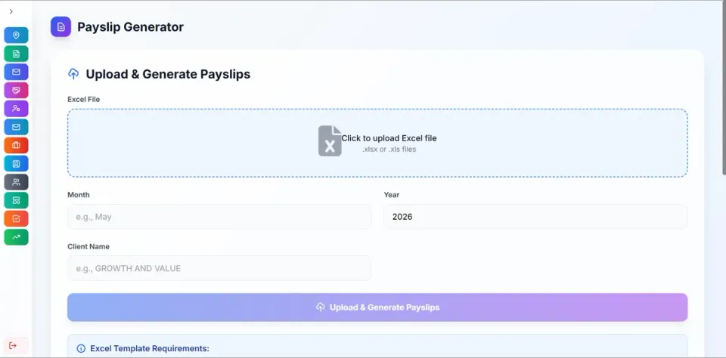The image size is (726, 358).
Task: Click the Excel Template Requirements info icon
Action: coord(81,349)
